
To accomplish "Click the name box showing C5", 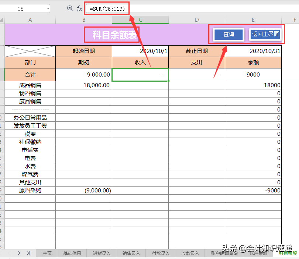I will (x=20, y=9).
